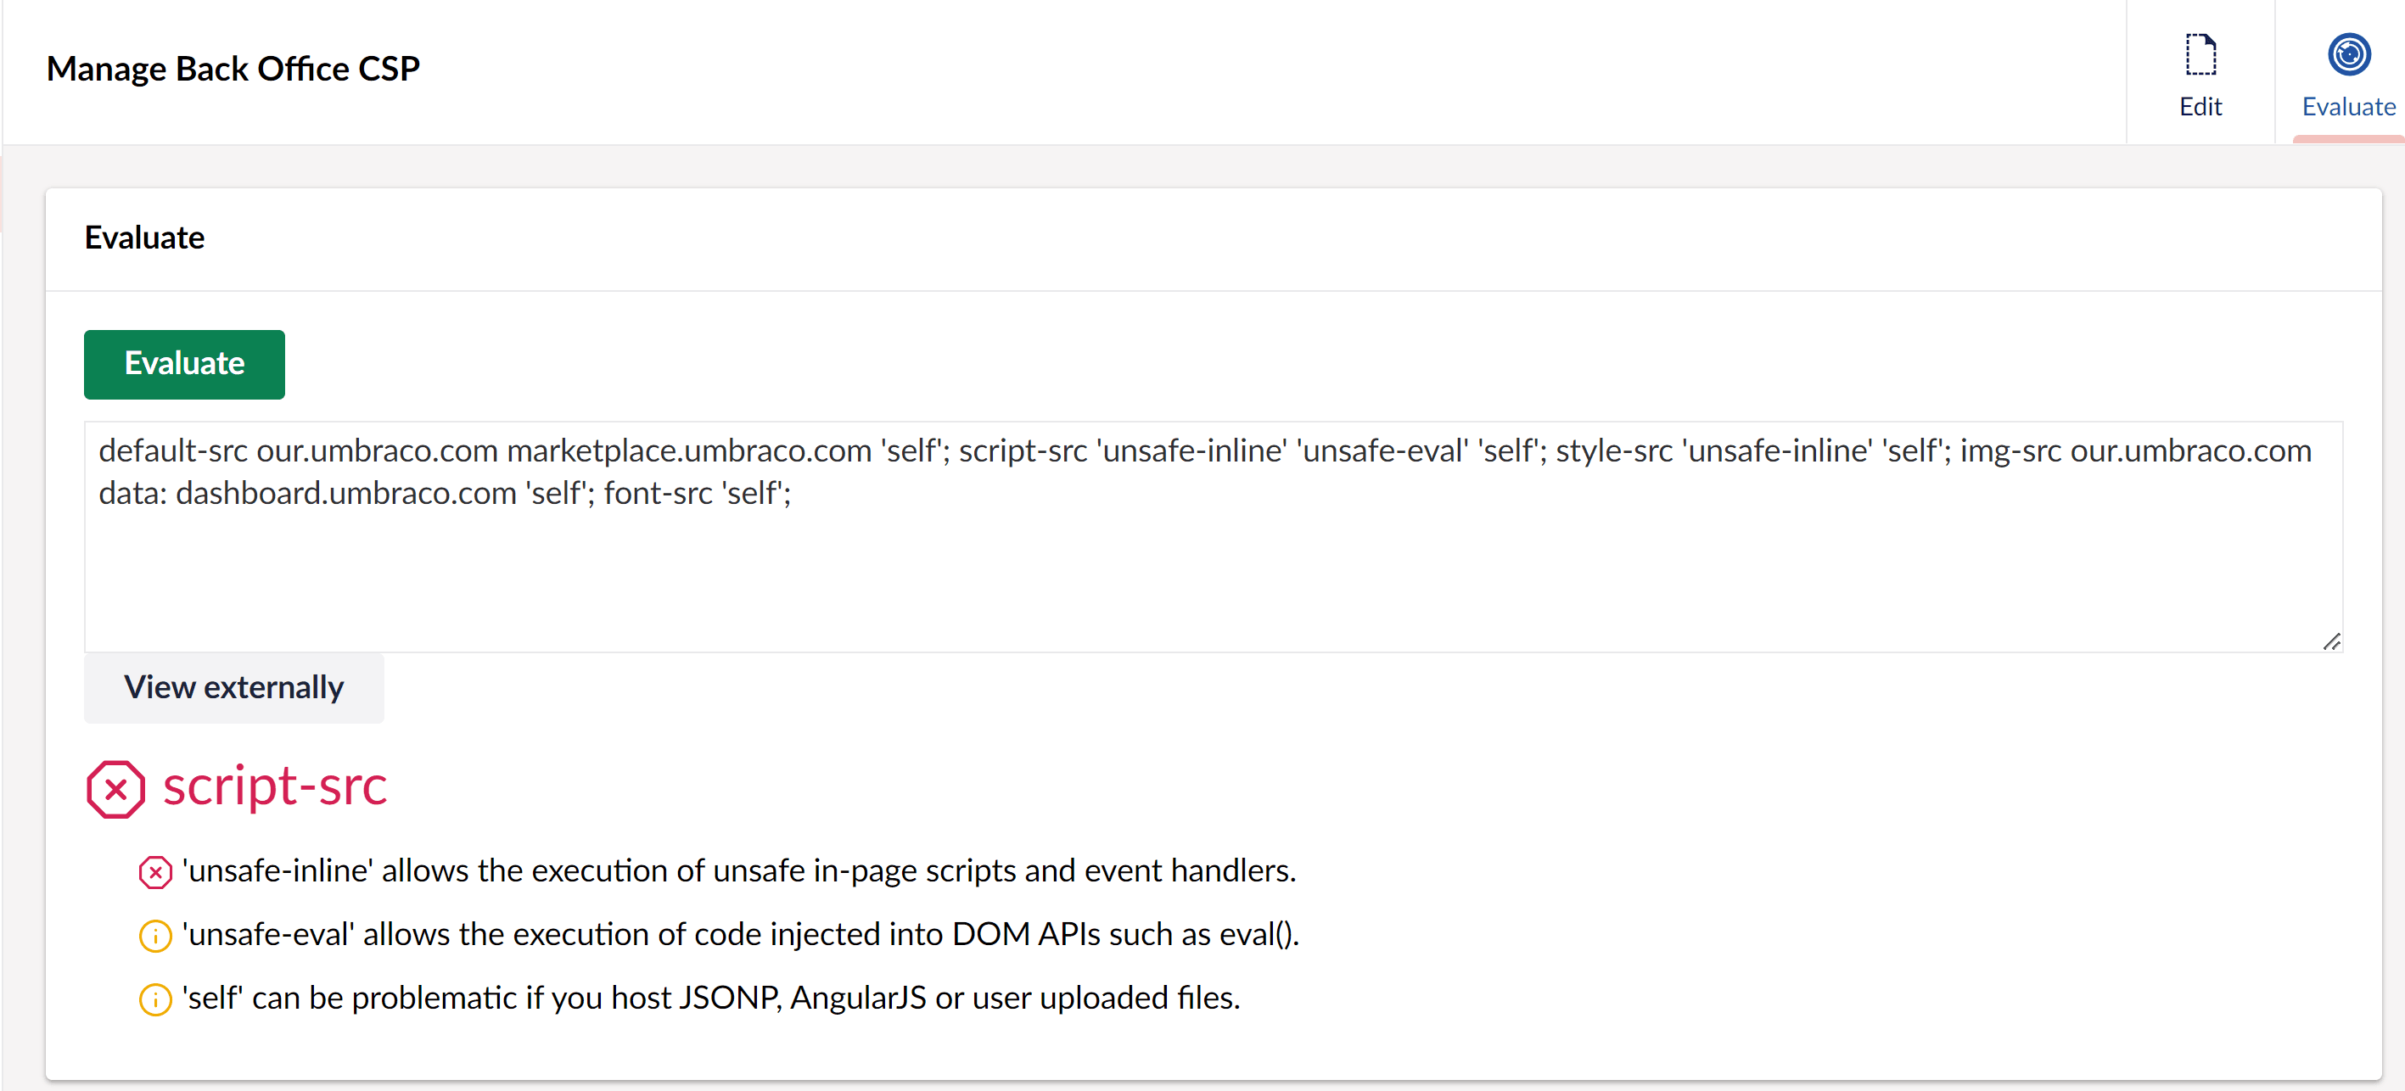Focus the CSP policy text area

pos(1213,537)
